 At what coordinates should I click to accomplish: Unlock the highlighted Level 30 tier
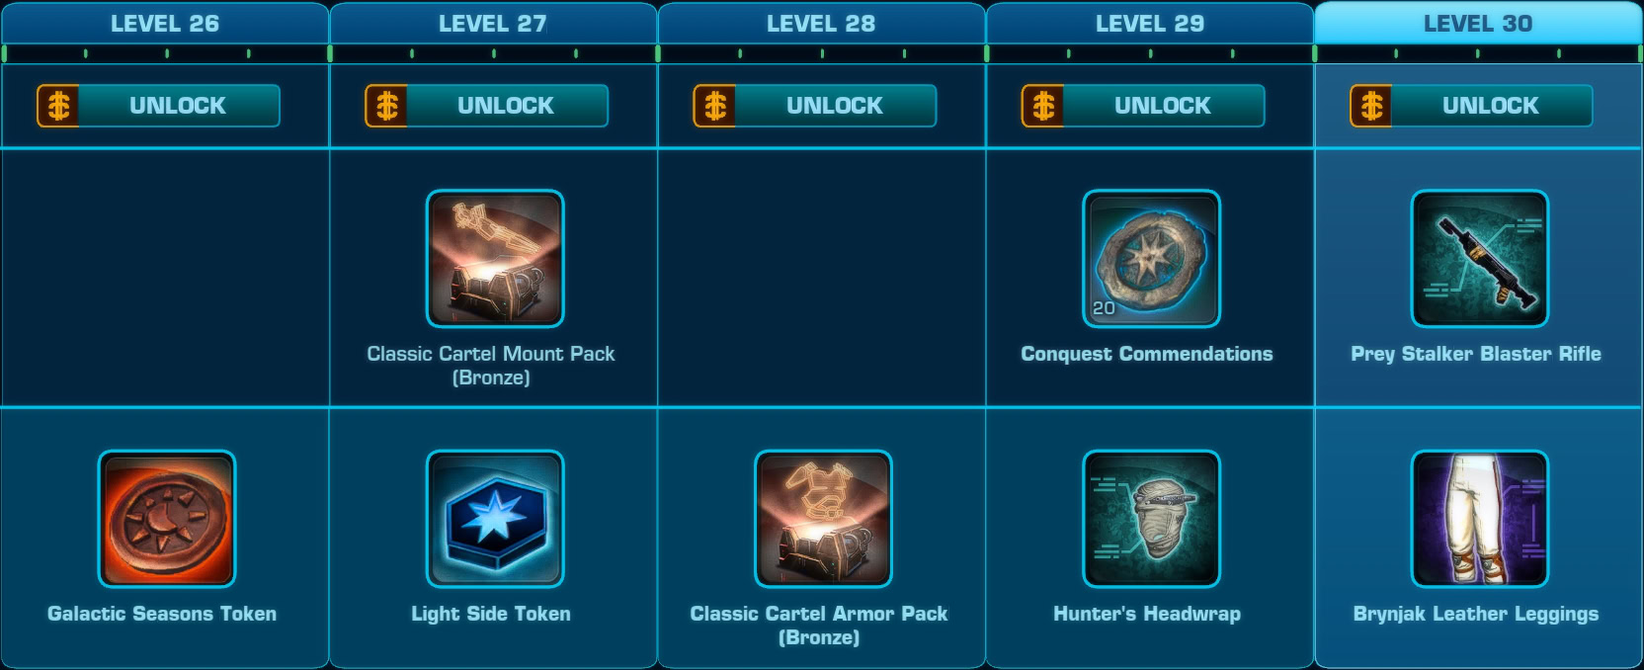click(x=1471, y=106)
